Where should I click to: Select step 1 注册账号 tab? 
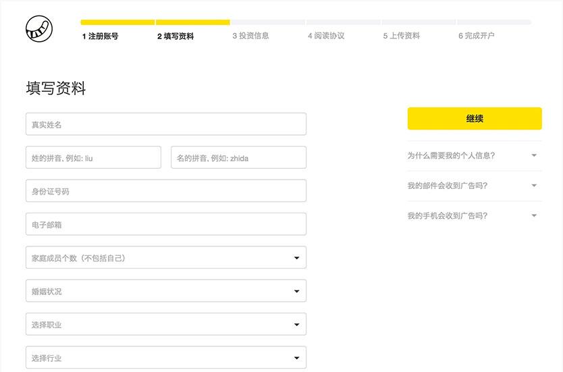[100, 36]
